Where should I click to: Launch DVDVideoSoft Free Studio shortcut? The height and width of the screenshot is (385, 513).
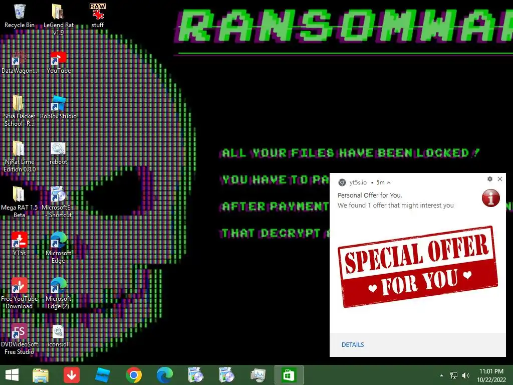pyautogui.click(x=20, y=339)
